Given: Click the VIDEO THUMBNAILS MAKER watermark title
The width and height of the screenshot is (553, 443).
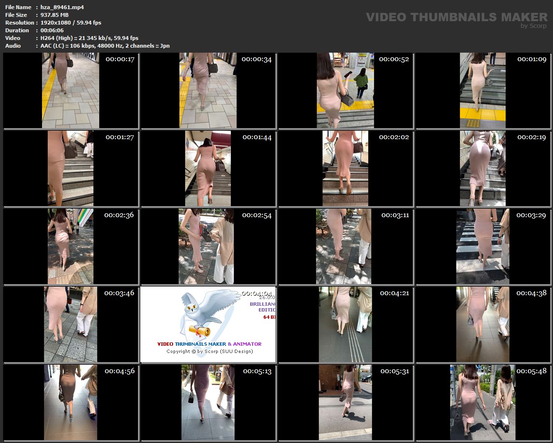Looking at the screenshot, I should (456, 17).
